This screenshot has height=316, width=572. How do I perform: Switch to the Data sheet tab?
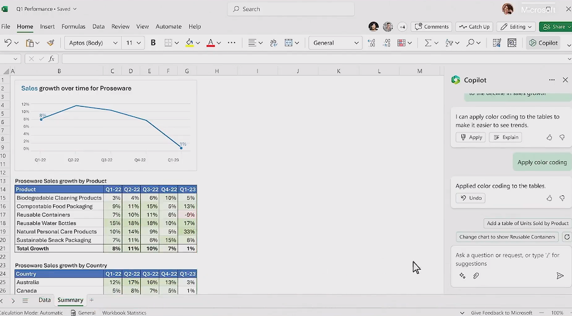coord(45,300)
